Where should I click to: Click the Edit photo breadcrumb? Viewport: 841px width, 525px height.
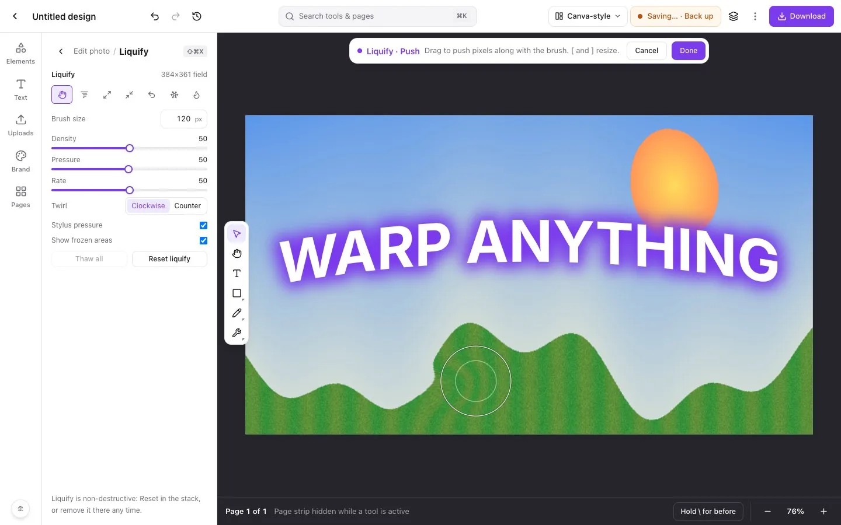point(92,51)
